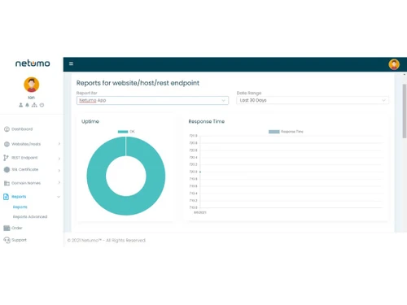Open the Websites/Hosts menu item

(x=26, y=144)
